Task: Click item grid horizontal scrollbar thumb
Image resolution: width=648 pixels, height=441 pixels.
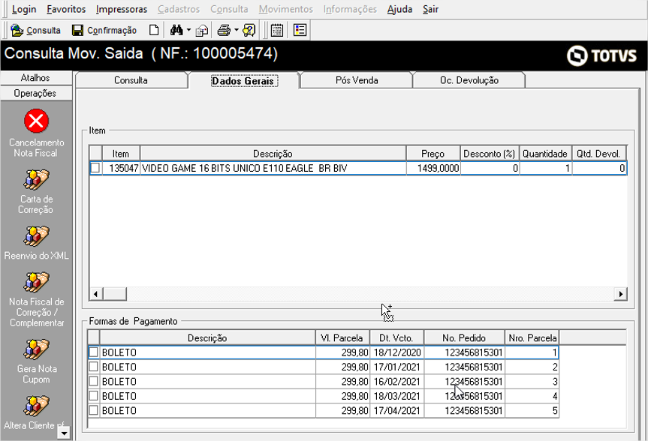Action: [114, 294]
